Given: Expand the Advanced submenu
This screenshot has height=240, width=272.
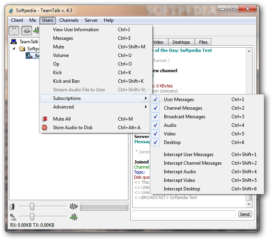Looking at the screenshot, I should 95,107.
